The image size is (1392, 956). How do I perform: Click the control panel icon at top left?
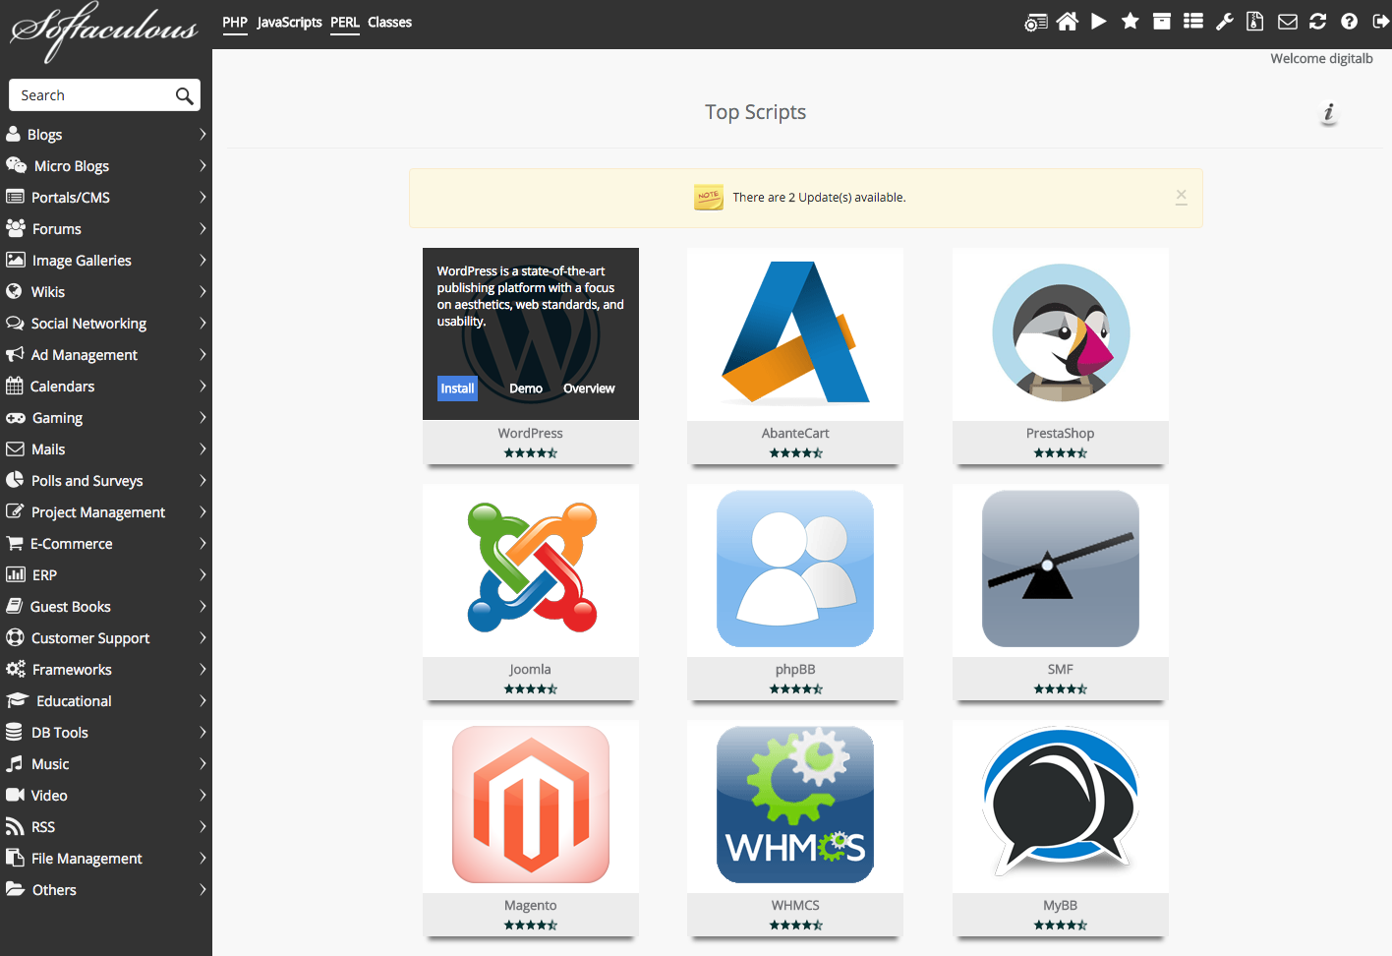[x=1035, y=21]
